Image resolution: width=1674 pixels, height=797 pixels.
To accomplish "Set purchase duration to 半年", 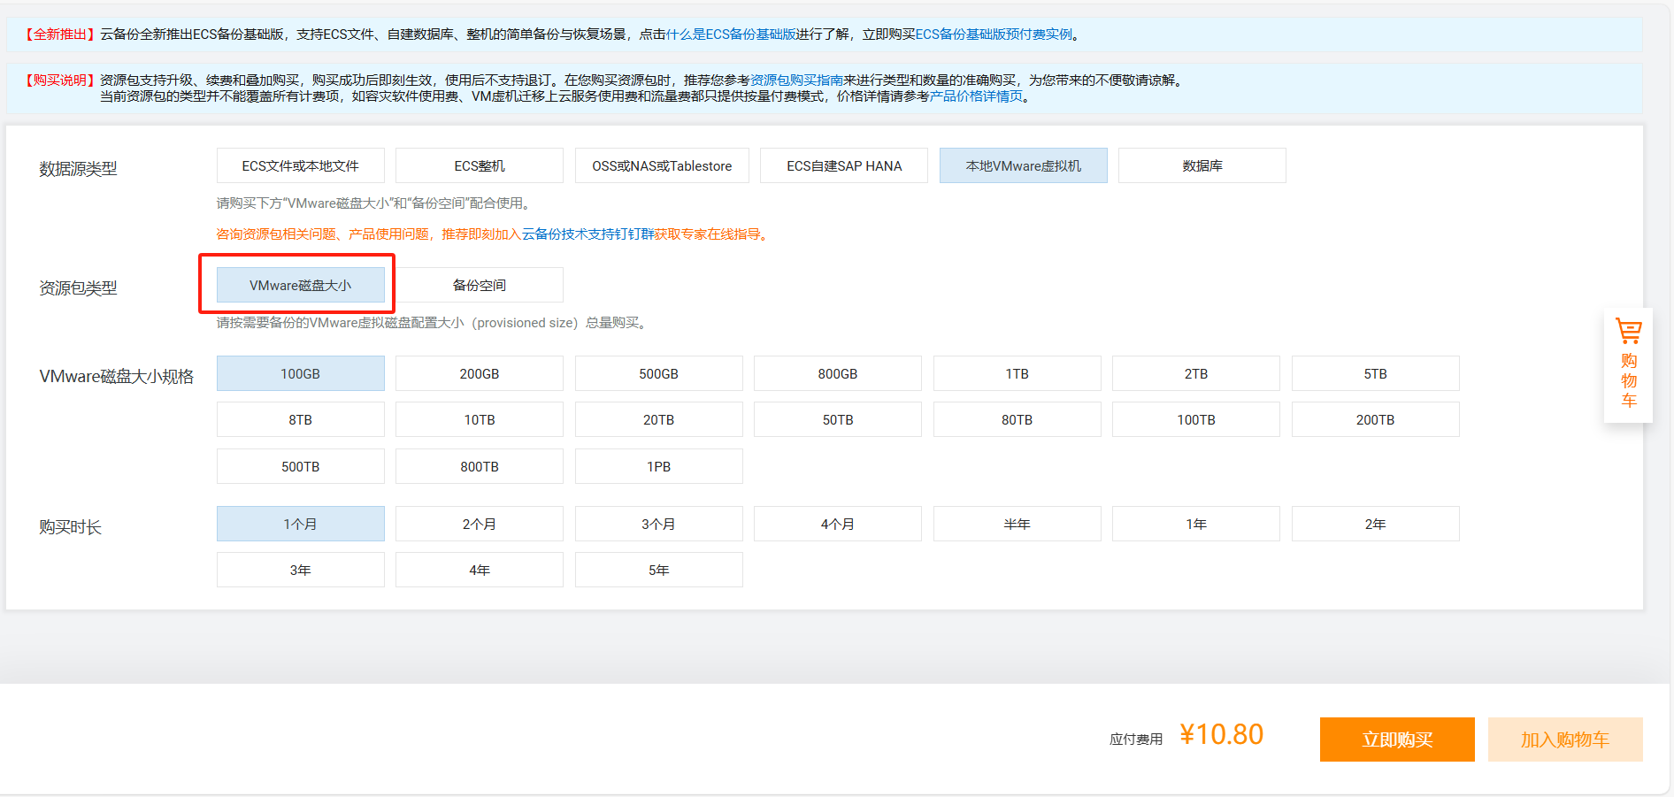I will 1017,524.
